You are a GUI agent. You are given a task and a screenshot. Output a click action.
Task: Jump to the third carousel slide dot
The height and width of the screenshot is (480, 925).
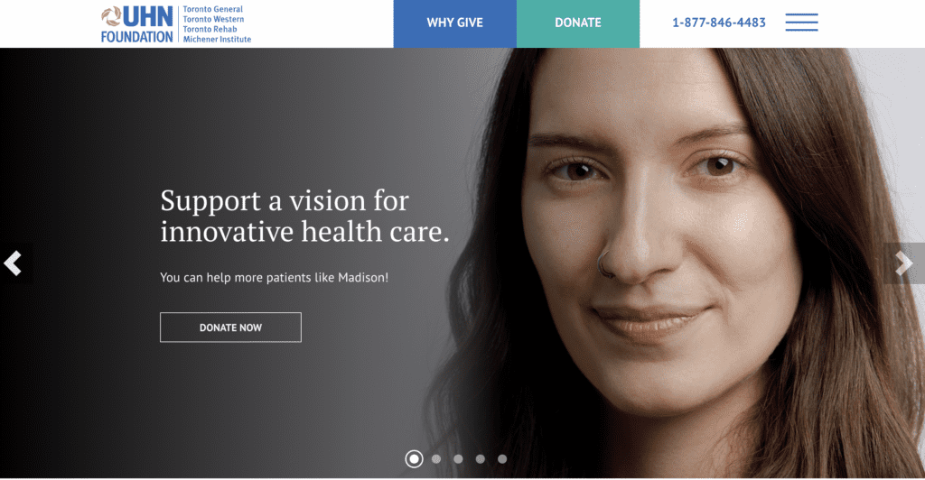458,459
